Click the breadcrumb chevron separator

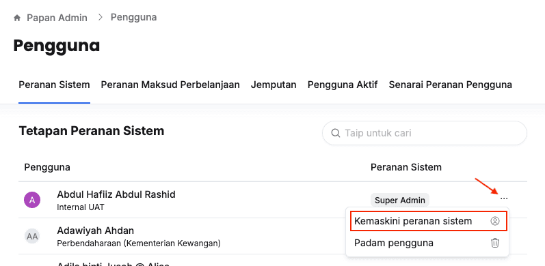(x=101, y=17)
